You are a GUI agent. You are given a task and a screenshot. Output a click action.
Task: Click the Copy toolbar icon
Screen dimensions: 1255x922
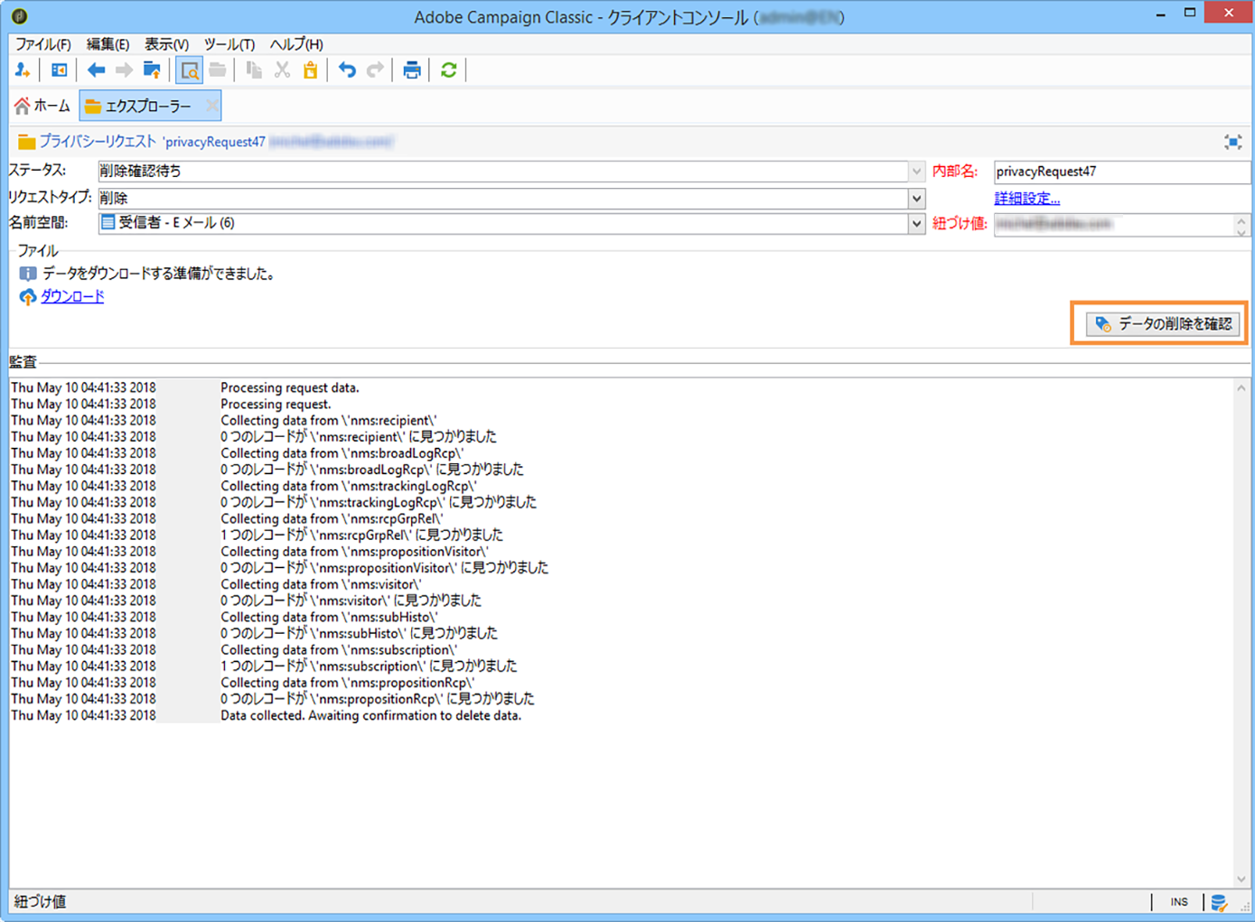pyautogui.click(x=254, y=70)
